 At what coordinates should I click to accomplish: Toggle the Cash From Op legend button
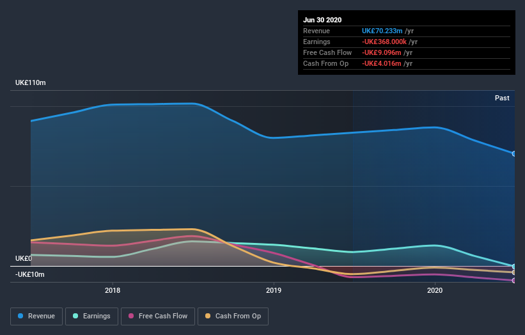pos(233,316)
